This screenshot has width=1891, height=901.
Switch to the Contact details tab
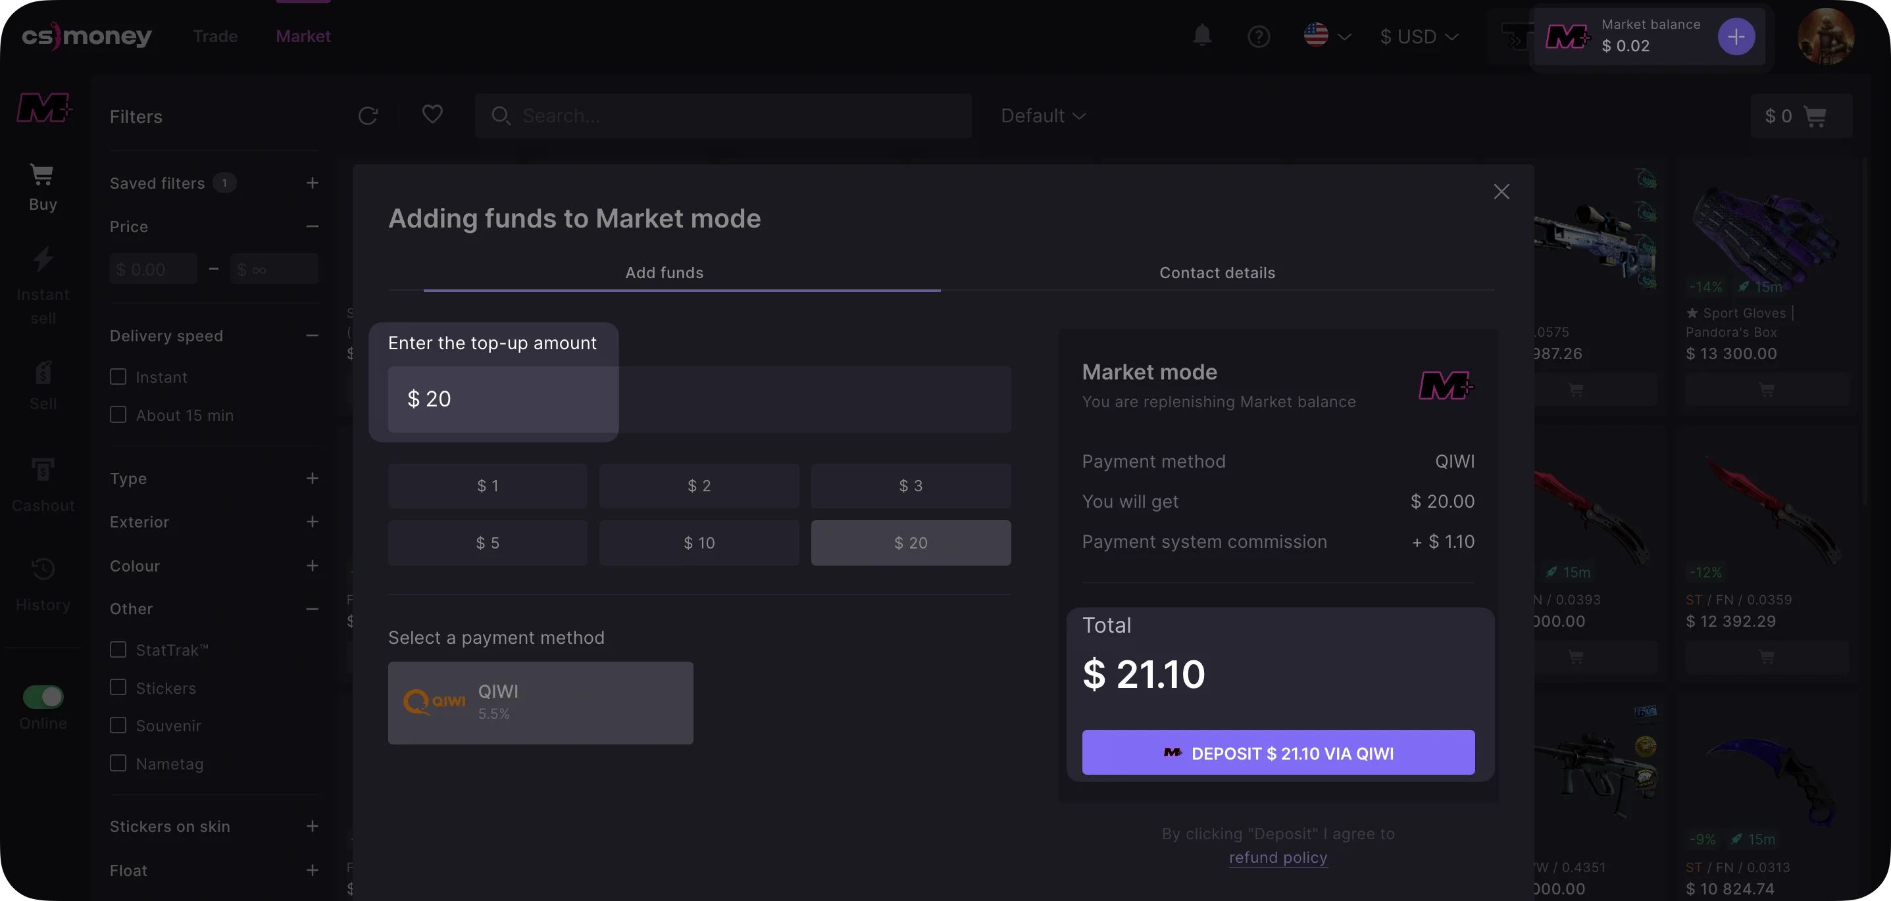[x=1217, y=273]
